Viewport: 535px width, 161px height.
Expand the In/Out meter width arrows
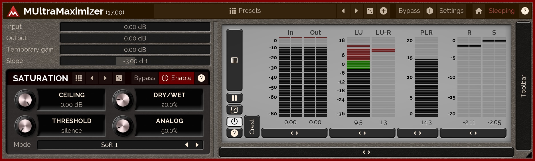tap(294, 133)
